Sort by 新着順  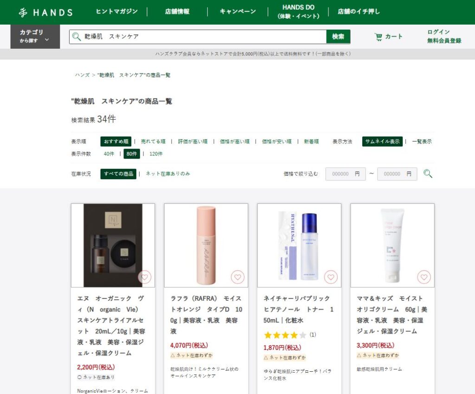coord(311,142)
